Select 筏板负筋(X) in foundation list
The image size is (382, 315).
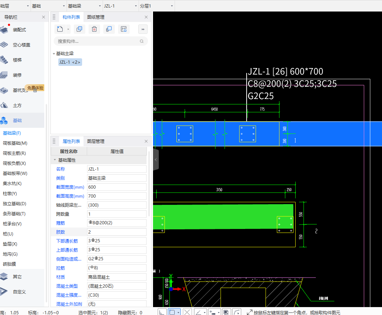(14, 163)
